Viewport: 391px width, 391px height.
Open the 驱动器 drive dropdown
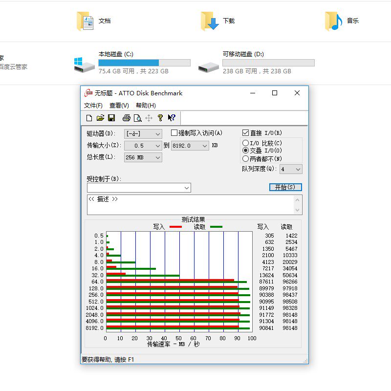point(143,134)
